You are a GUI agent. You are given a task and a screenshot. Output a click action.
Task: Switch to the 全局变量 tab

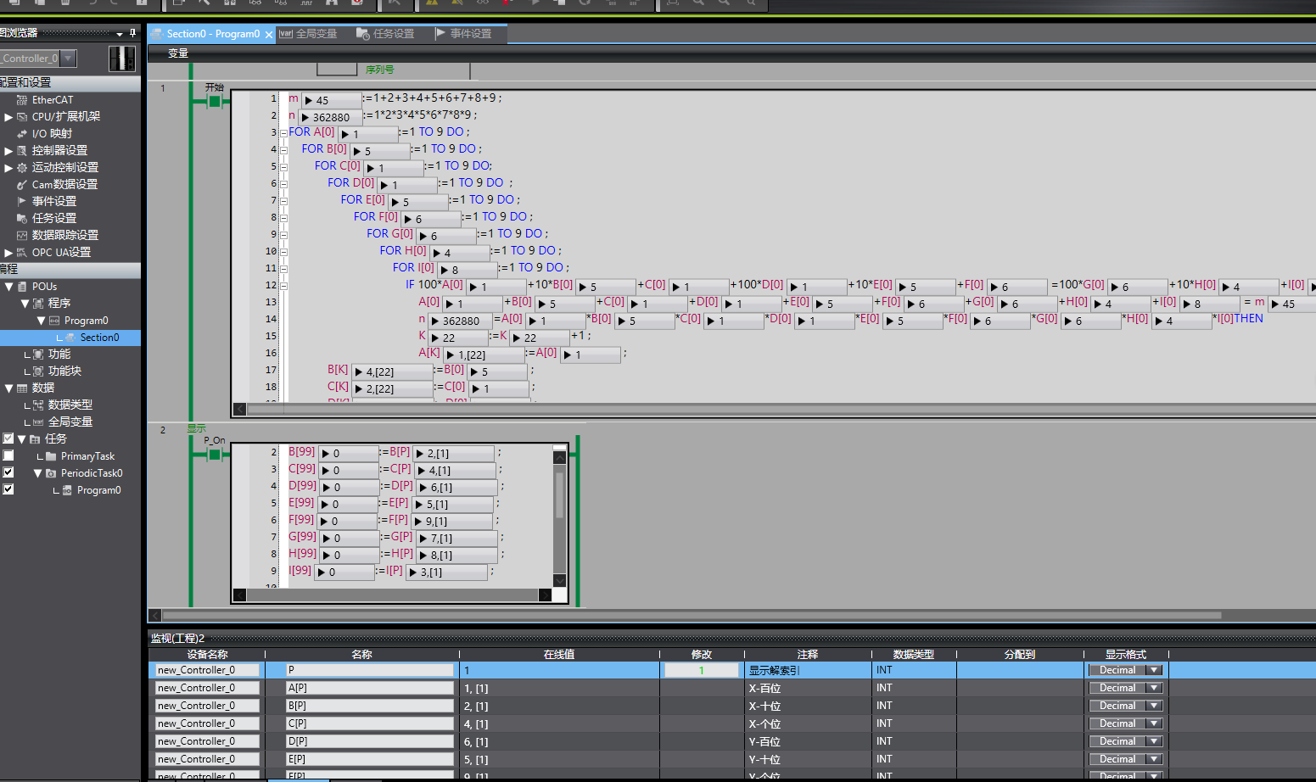[x=309, y=34]
